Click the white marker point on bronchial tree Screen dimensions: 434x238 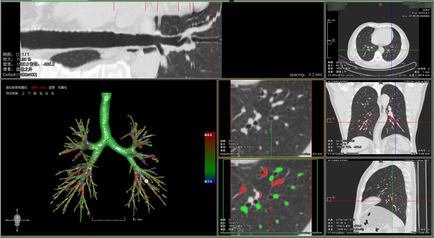point(146,181)
